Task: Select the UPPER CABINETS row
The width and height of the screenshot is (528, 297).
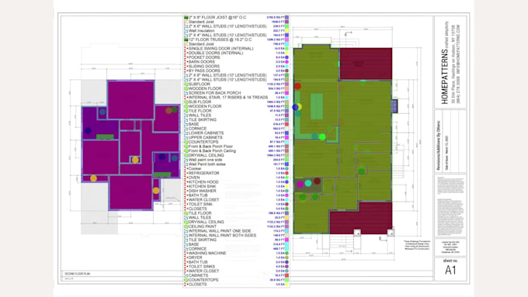Action: [x=236, y=137]
